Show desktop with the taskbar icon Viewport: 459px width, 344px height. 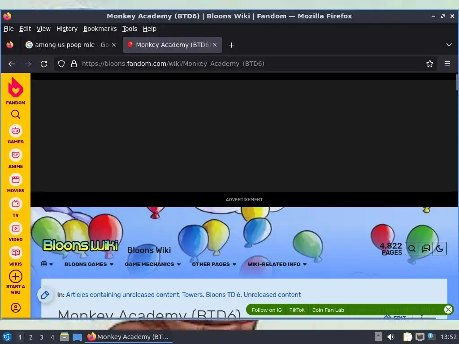pos(78,337)
